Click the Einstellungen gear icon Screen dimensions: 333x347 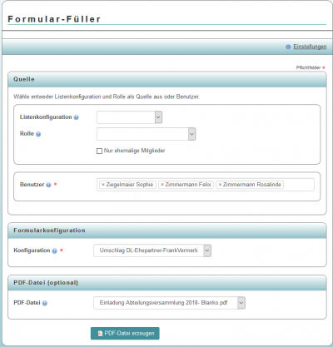click(288, 47)
